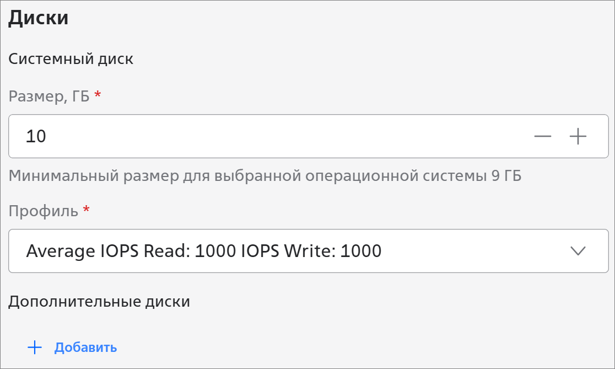Click the plus icon beside Добавить
615x369 pixels.
35,347
